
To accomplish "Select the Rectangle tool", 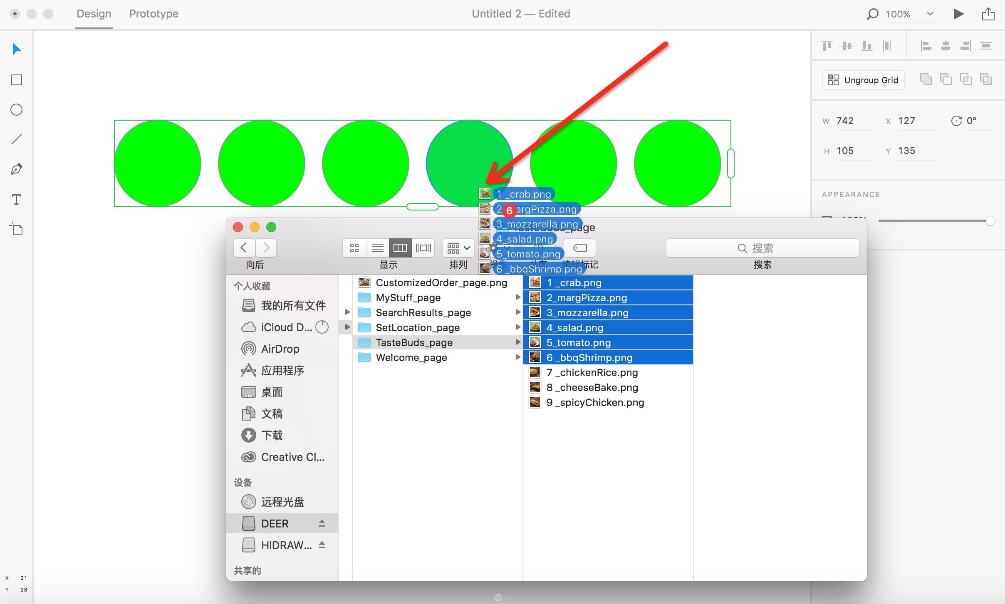I will tap(17, 80).
